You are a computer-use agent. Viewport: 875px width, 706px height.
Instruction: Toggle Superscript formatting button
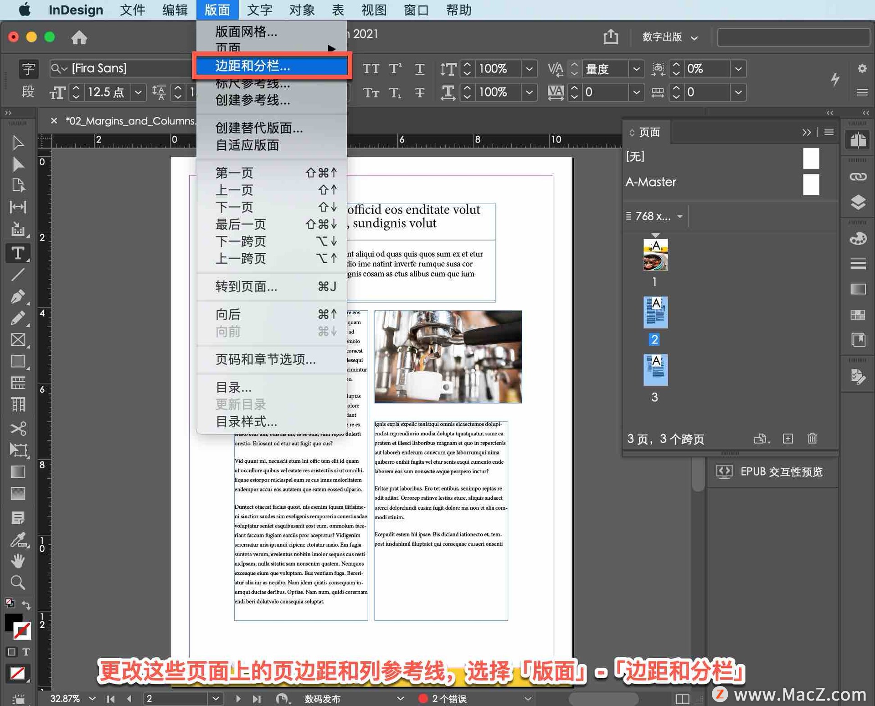coord(395,69)
